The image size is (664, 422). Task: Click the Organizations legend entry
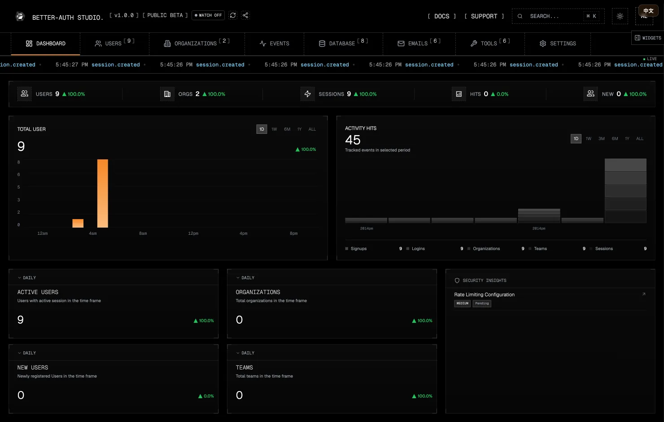496,249
